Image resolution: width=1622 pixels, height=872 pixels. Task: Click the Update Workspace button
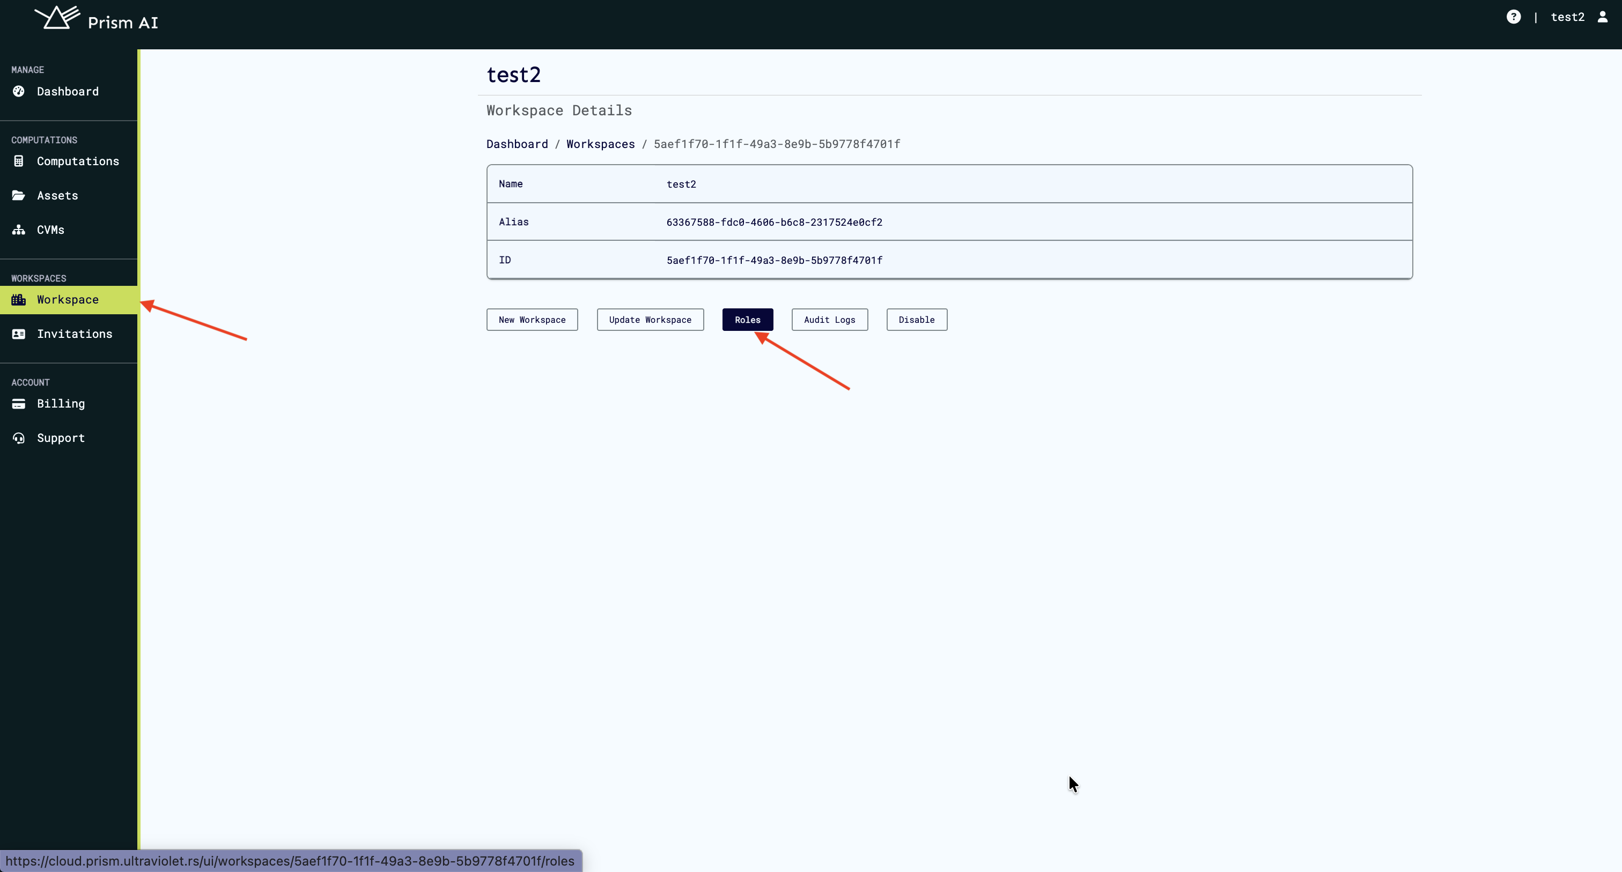coord(651,320)
